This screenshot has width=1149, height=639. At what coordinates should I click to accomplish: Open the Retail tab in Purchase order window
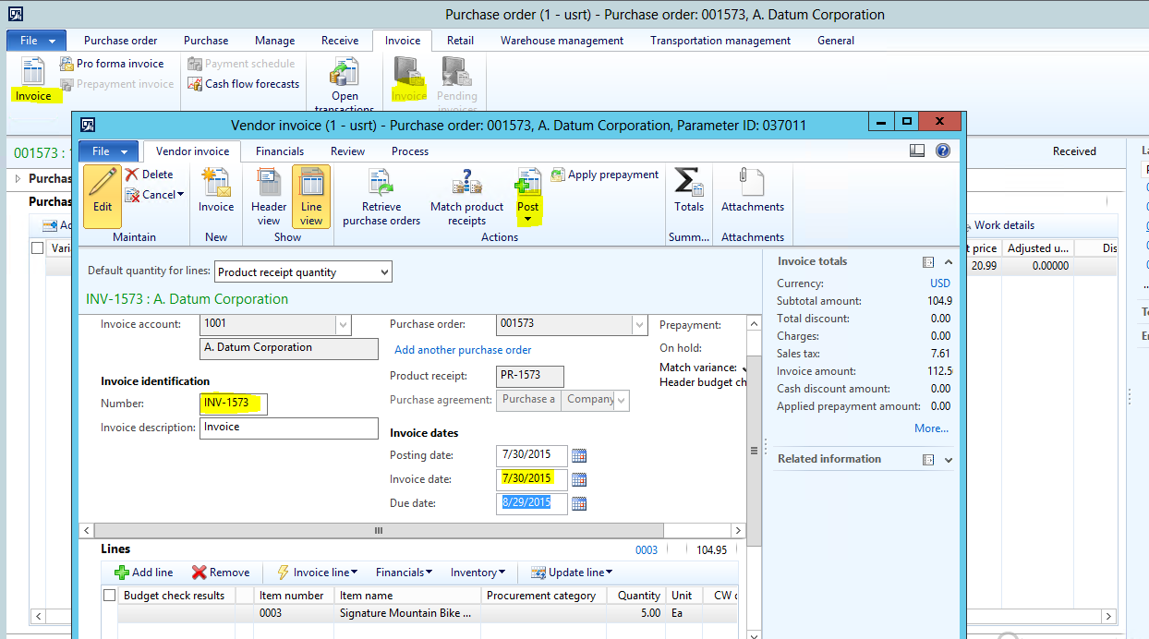click(x=460, y=41)
